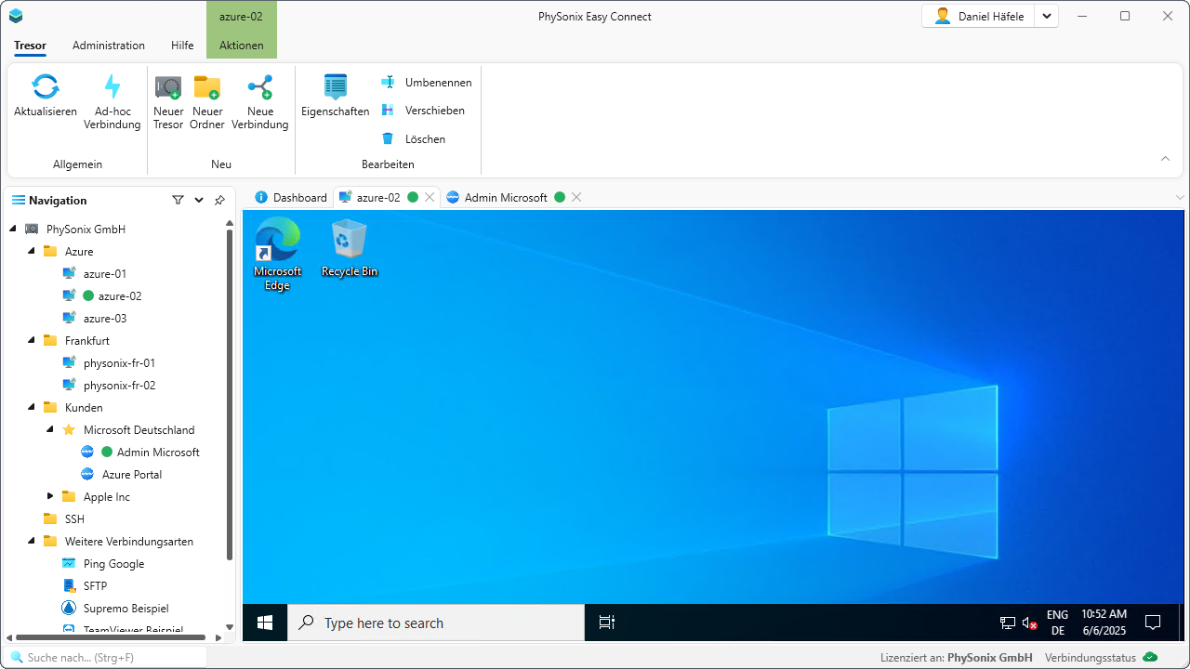Collapse the PhySonix GmbH tree node
Viewport: 1190px width, 669px height.
pyautogui.click(x=13, y=229)
